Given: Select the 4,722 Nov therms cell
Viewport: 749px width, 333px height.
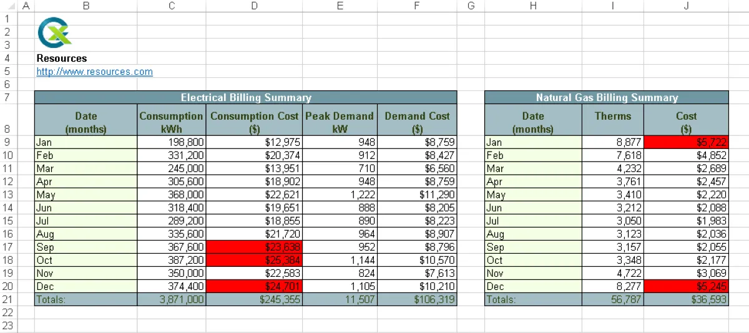Looking at the screenshot, I should [613, 273].
